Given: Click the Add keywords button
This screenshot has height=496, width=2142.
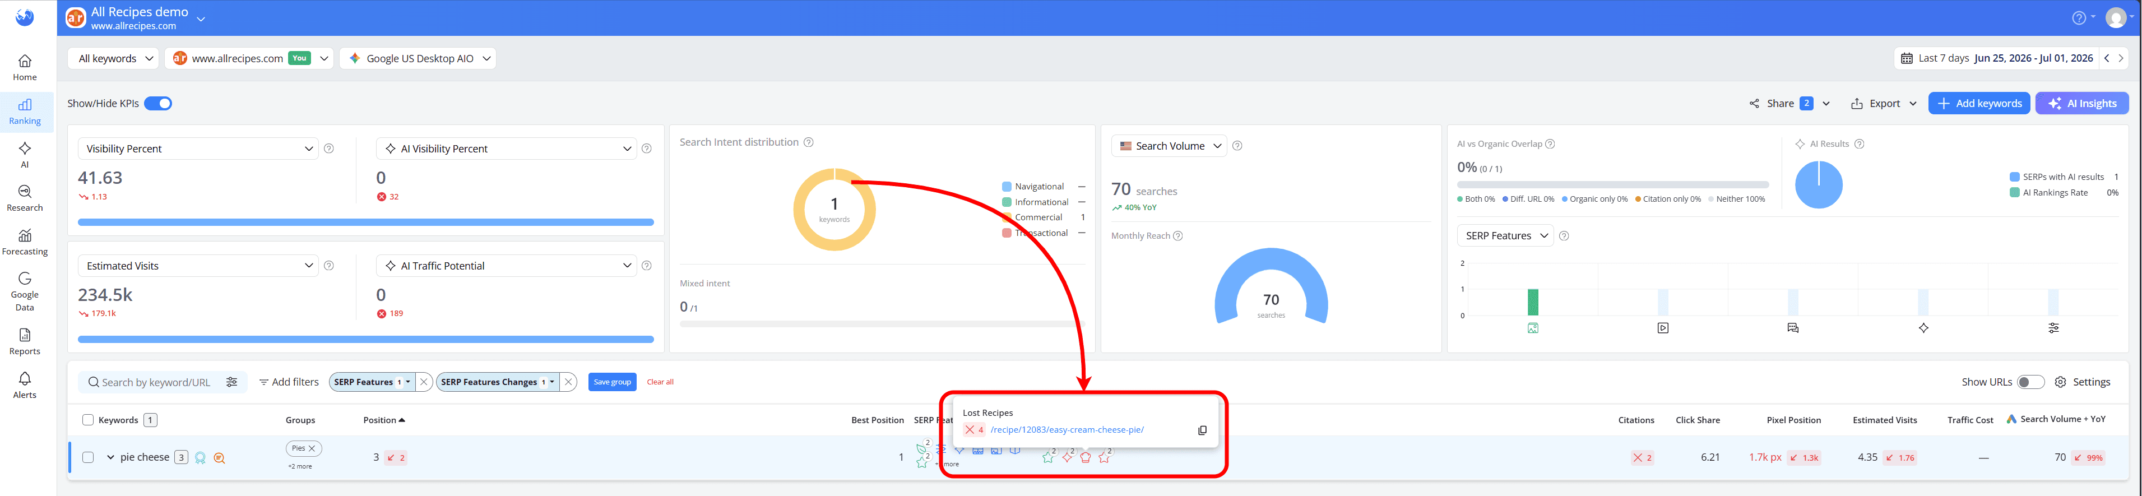Looking at the screenshot, I should [1979, 103].
